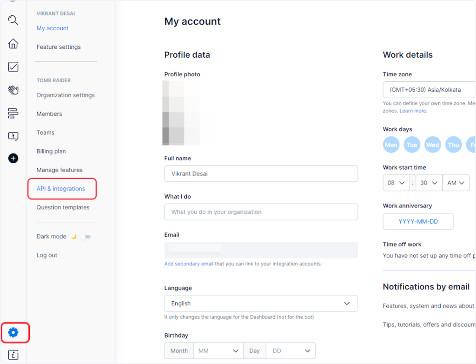This screenshot has width=476, height=364.
Task: Click the black plus add icon
Action: pos(13,159)
